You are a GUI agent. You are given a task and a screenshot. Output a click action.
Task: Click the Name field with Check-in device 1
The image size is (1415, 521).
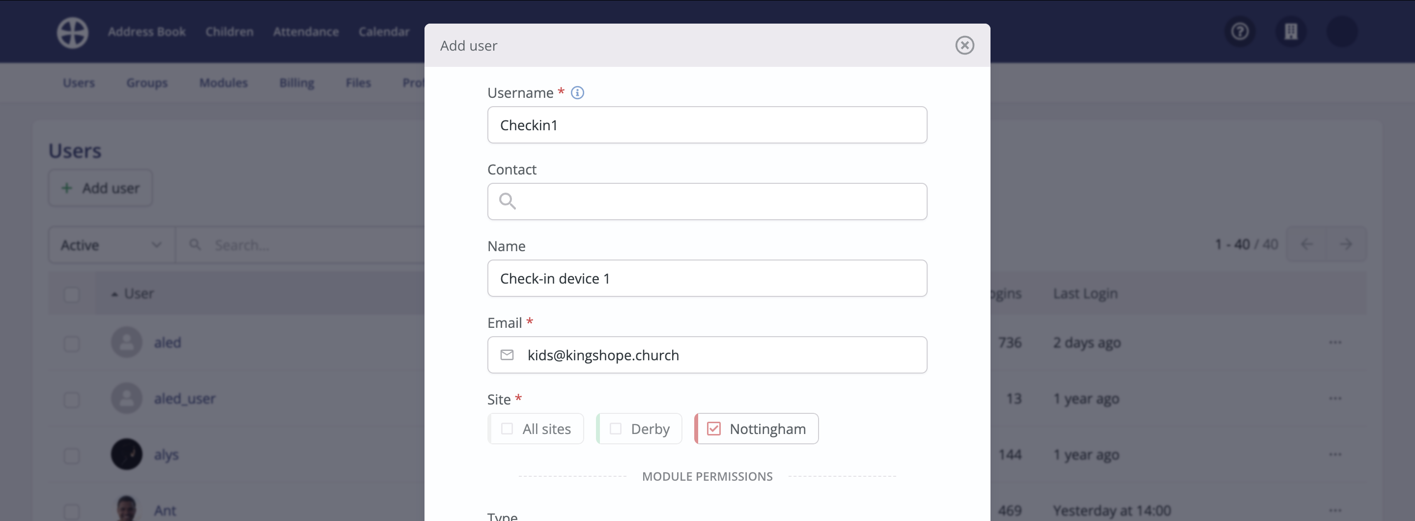coord(707,279)
